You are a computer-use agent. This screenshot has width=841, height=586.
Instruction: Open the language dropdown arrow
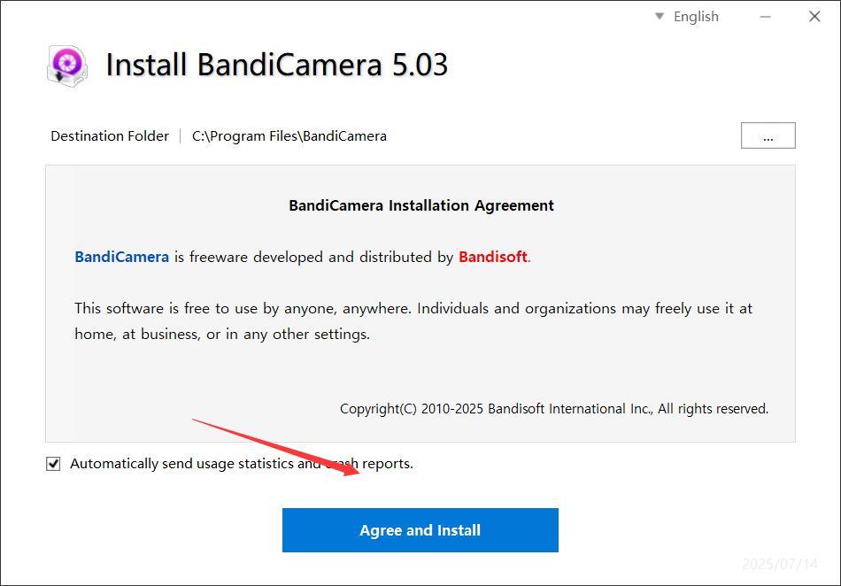(x=659, y=16)
